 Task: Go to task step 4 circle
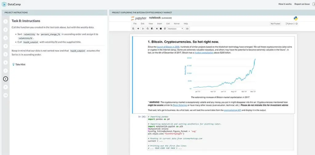6,46
